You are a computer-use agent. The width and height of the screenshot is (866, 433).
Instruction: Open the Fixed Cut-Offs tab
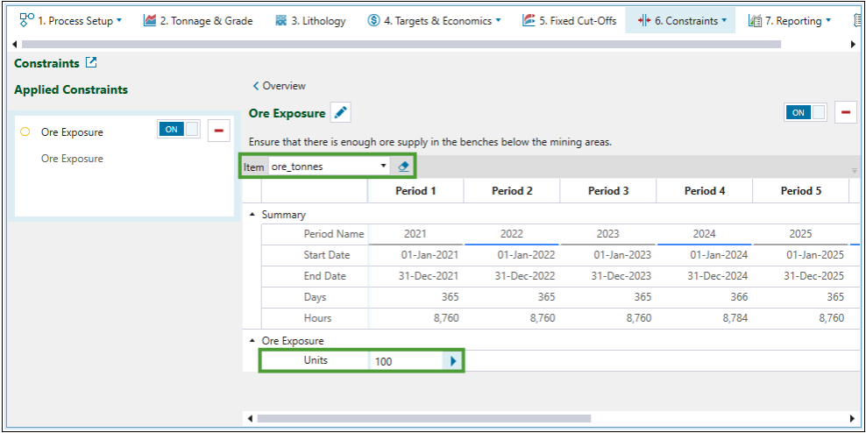click(x=570, y=21)
